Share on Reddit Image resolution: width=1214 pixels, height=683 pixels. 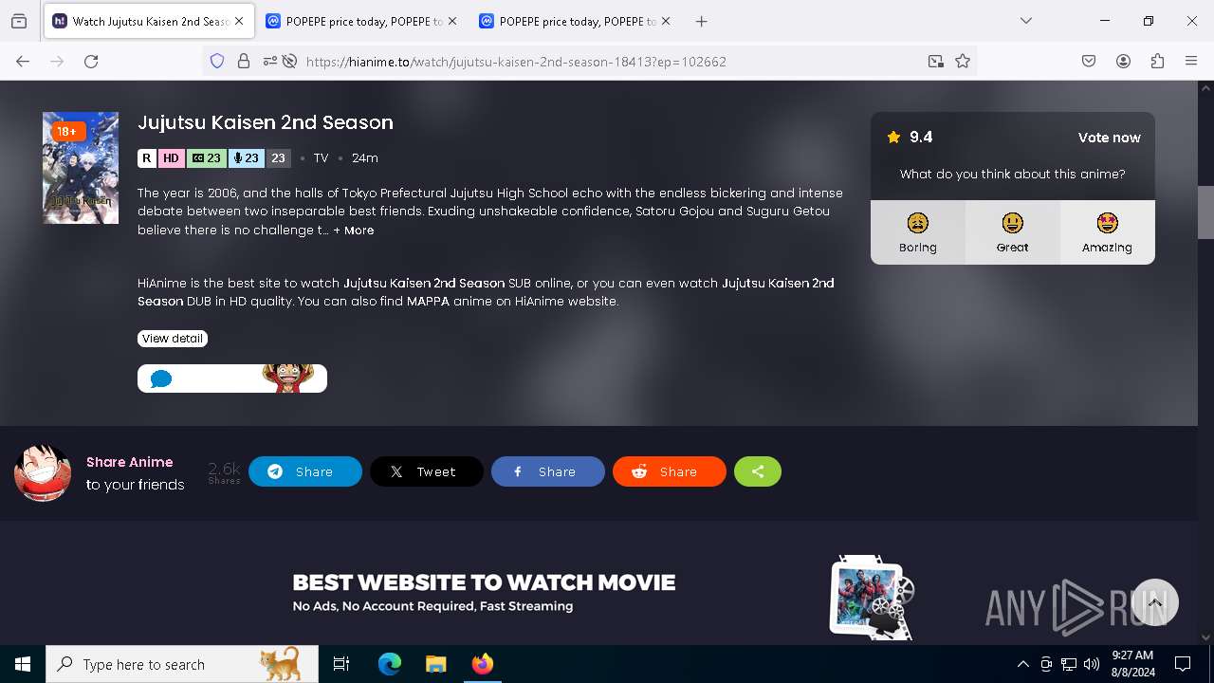tap(670, 471)
